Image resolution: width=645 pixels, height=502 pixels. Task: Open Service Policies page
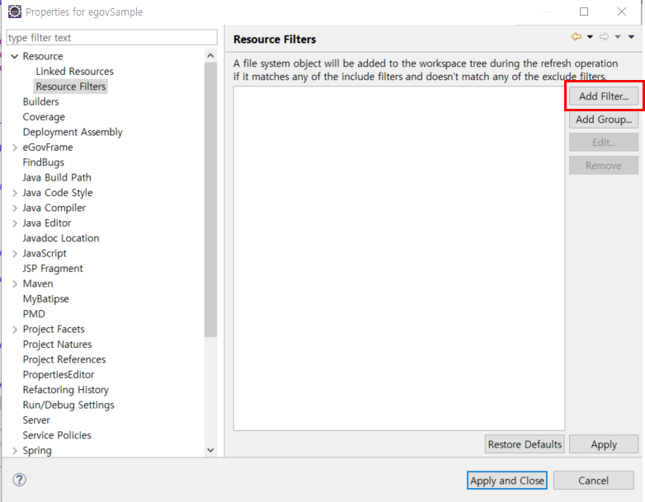pyautogui.click(x=57, y=435)
